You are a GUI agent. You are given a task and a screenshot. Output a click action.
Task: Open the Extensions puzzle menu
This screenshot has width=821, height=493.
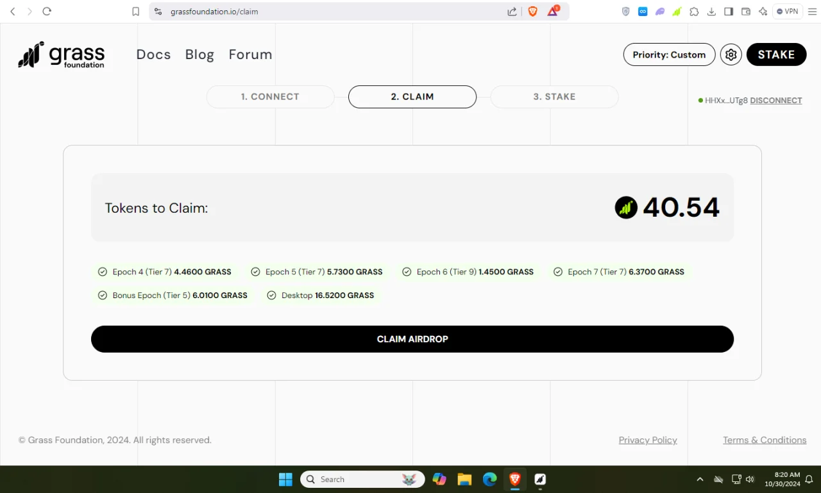click(x=694, y=12)
